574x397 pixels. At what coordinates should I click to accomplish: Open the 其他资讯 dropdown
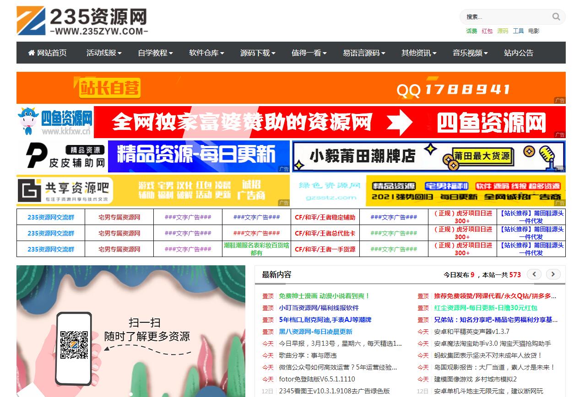point(419,53)
